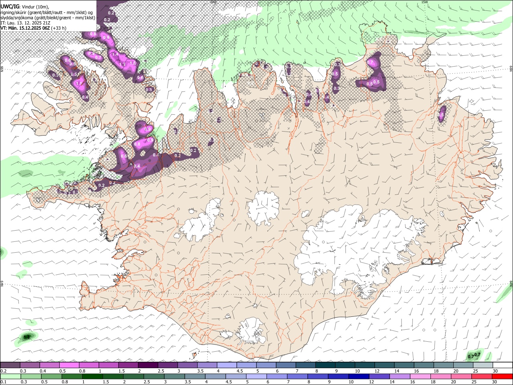Click the '0.2' label in snow legend row

(3, 371)
